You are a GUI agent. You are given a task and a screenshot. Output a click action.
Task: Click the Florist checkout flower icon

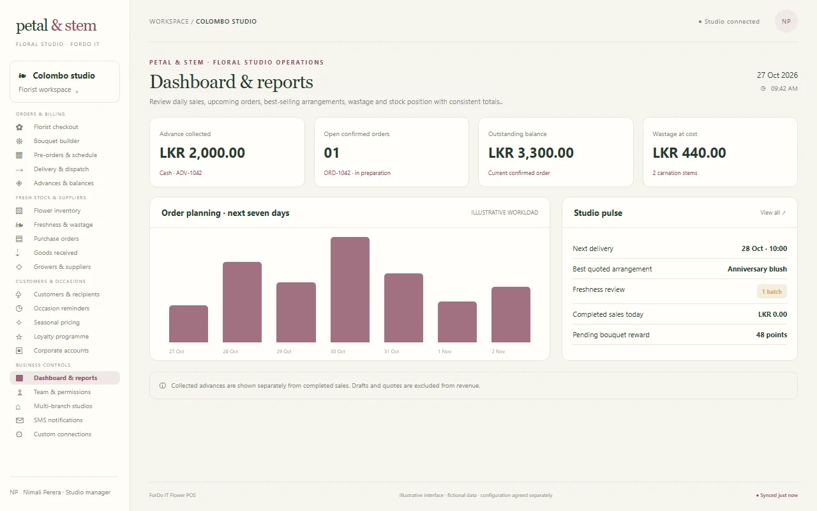19,127
